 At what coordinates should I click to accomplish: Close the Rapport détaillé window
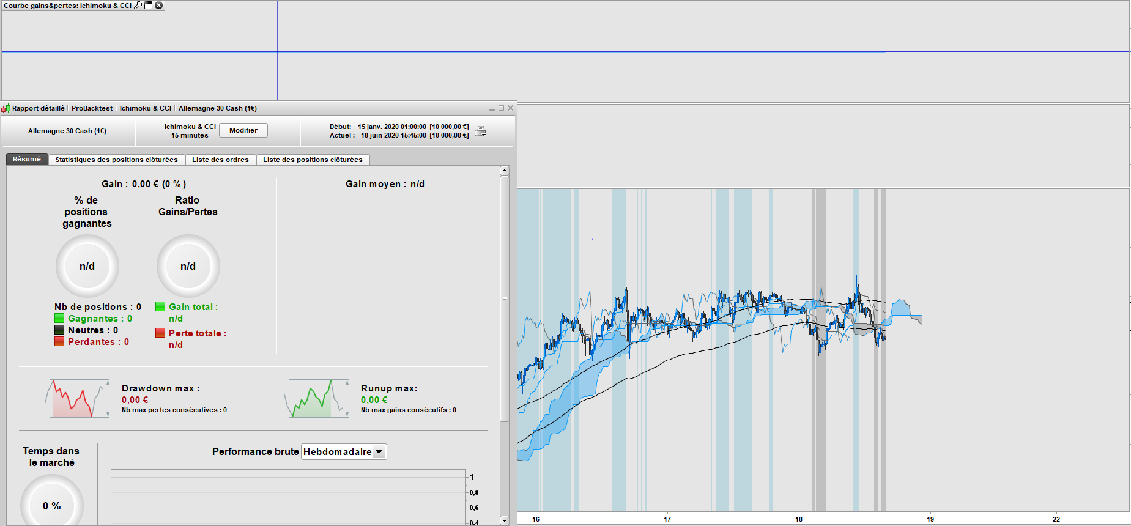tap(511, 108)
